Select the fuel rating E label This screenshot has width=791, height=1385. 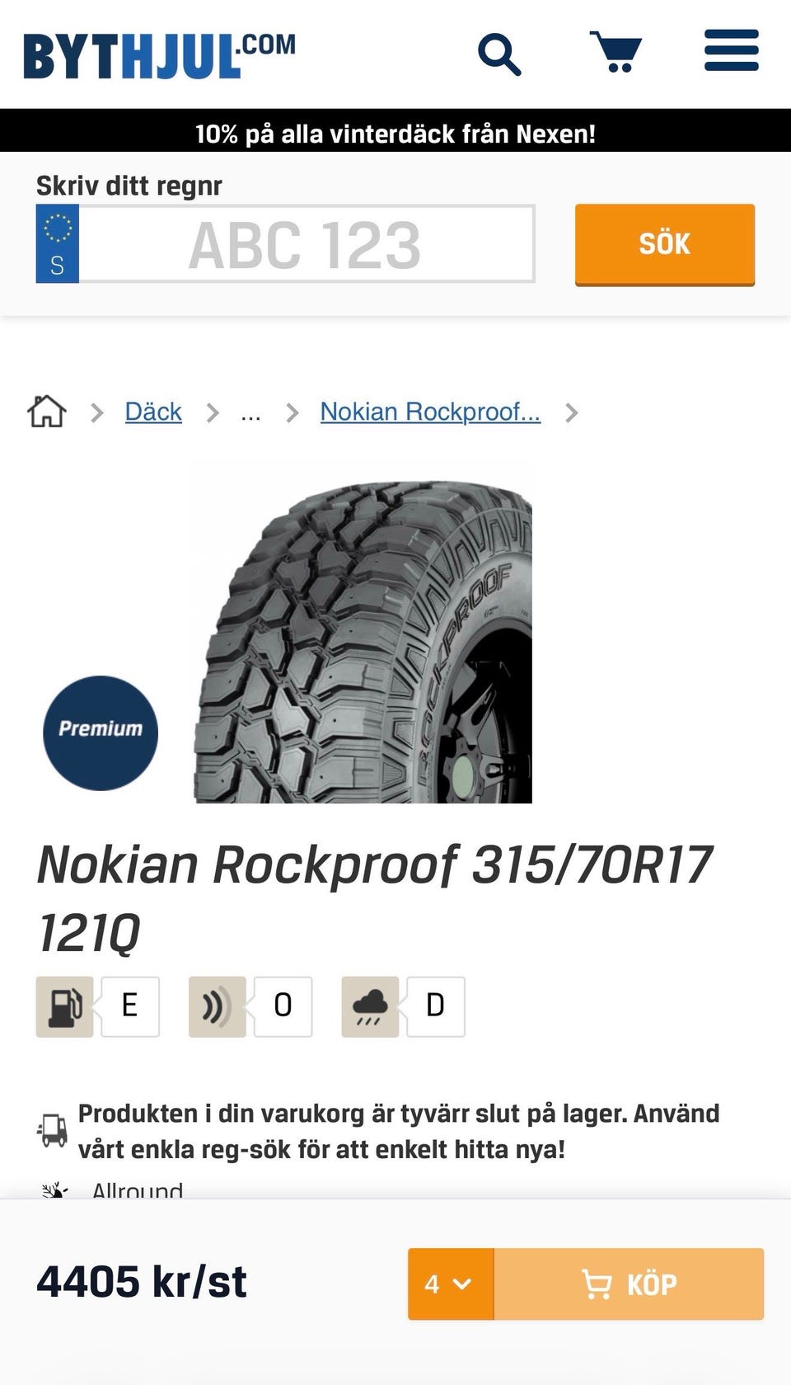130,1006
